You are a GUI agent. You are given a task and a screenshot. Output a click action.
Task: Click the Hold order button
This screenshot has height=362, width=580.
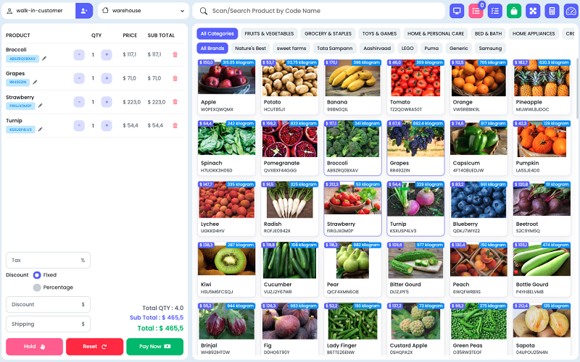34,347
